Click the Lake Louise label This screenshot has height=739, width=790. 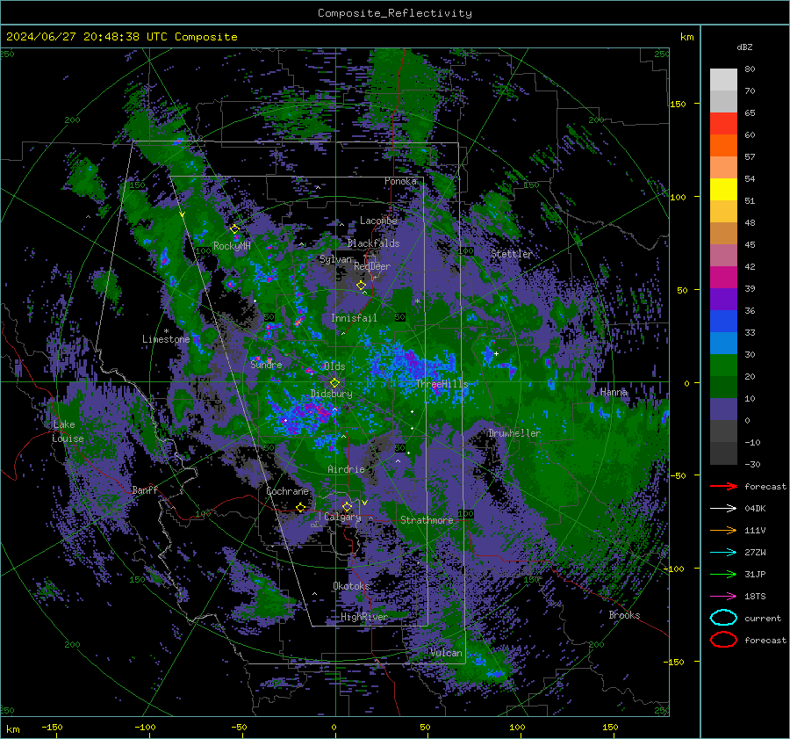coord(68,431)
